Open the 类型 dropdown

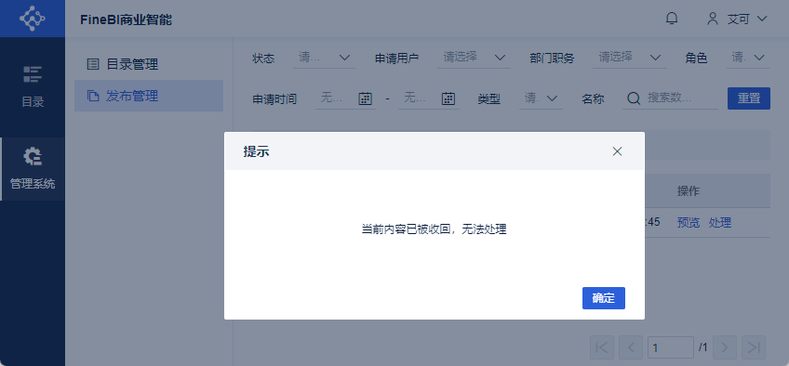coord(541,98)
